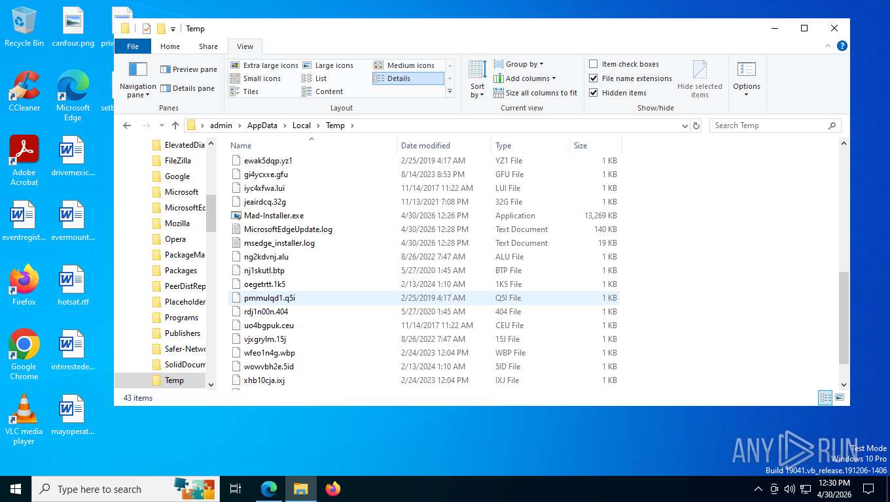Go up one folder level
This screenshot has width=890, height=502.
point(175,125)
